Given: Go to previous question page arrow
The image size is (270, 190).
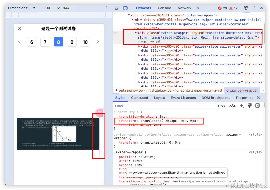Looking at the screenshot, I should tap(20, 42).
